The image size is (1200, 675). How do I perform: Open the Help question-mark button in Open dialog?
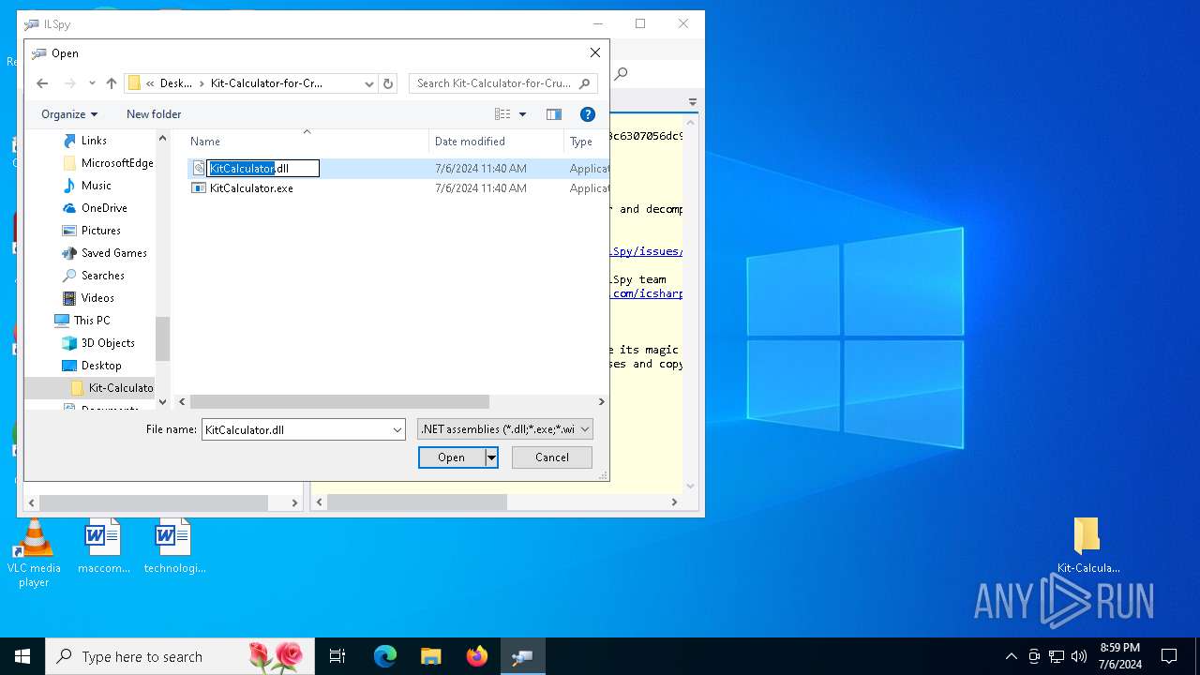[x=588, y=114]
